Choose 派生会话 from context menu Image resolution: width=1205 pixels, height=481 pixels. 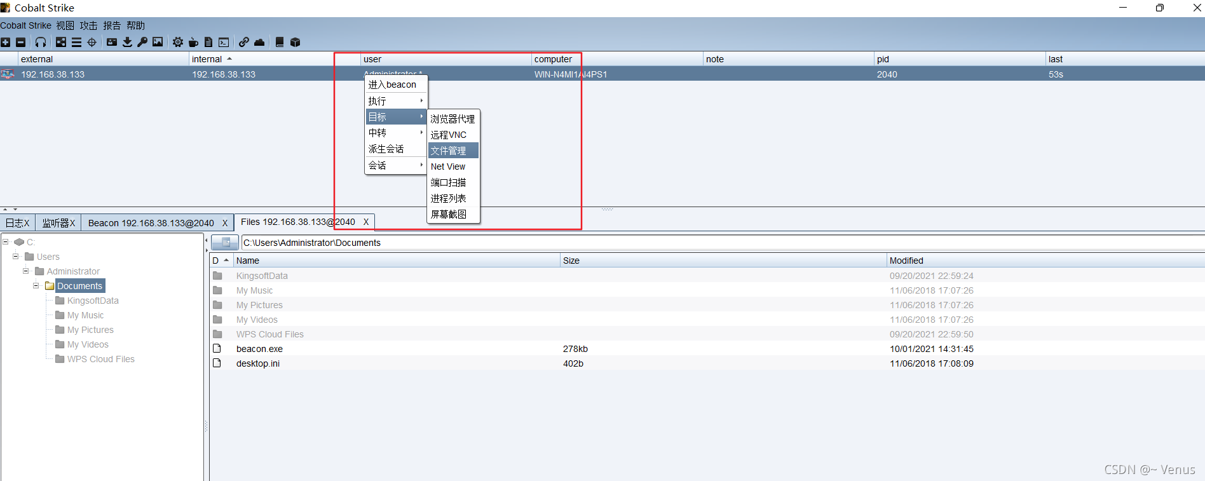[395, 148]
